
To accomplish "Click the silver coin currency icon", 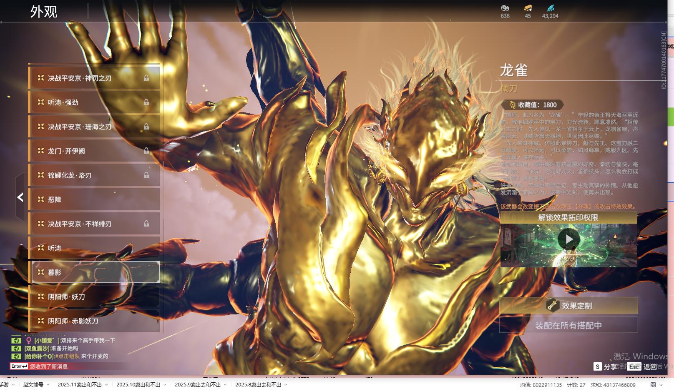I will coord(505,8).
